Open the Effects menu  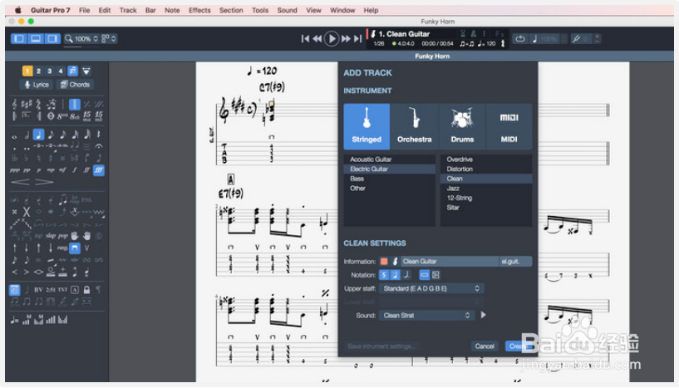click(x=199, y=10)
